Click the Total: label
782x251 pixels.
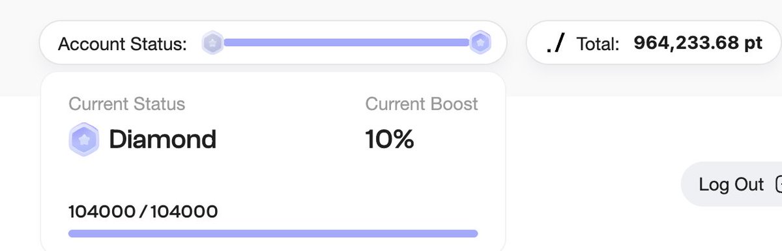coord(598,44)
